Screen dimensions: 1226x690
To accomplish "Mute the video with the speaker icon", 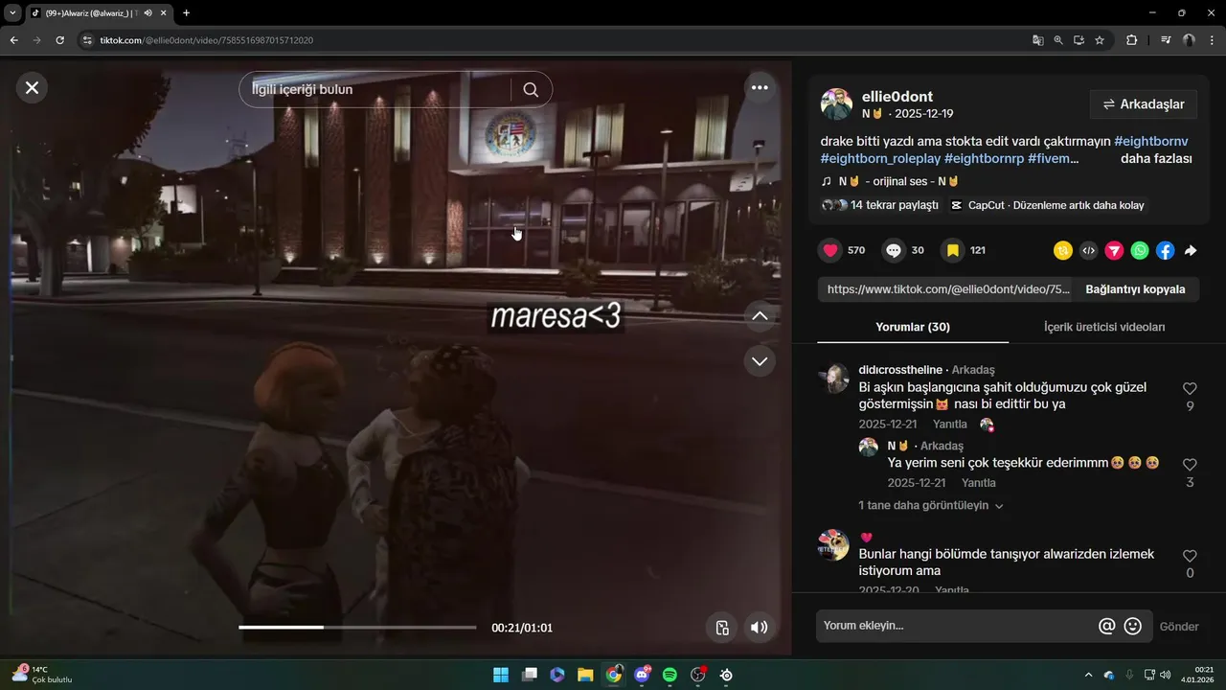I will tap(759, 628).
